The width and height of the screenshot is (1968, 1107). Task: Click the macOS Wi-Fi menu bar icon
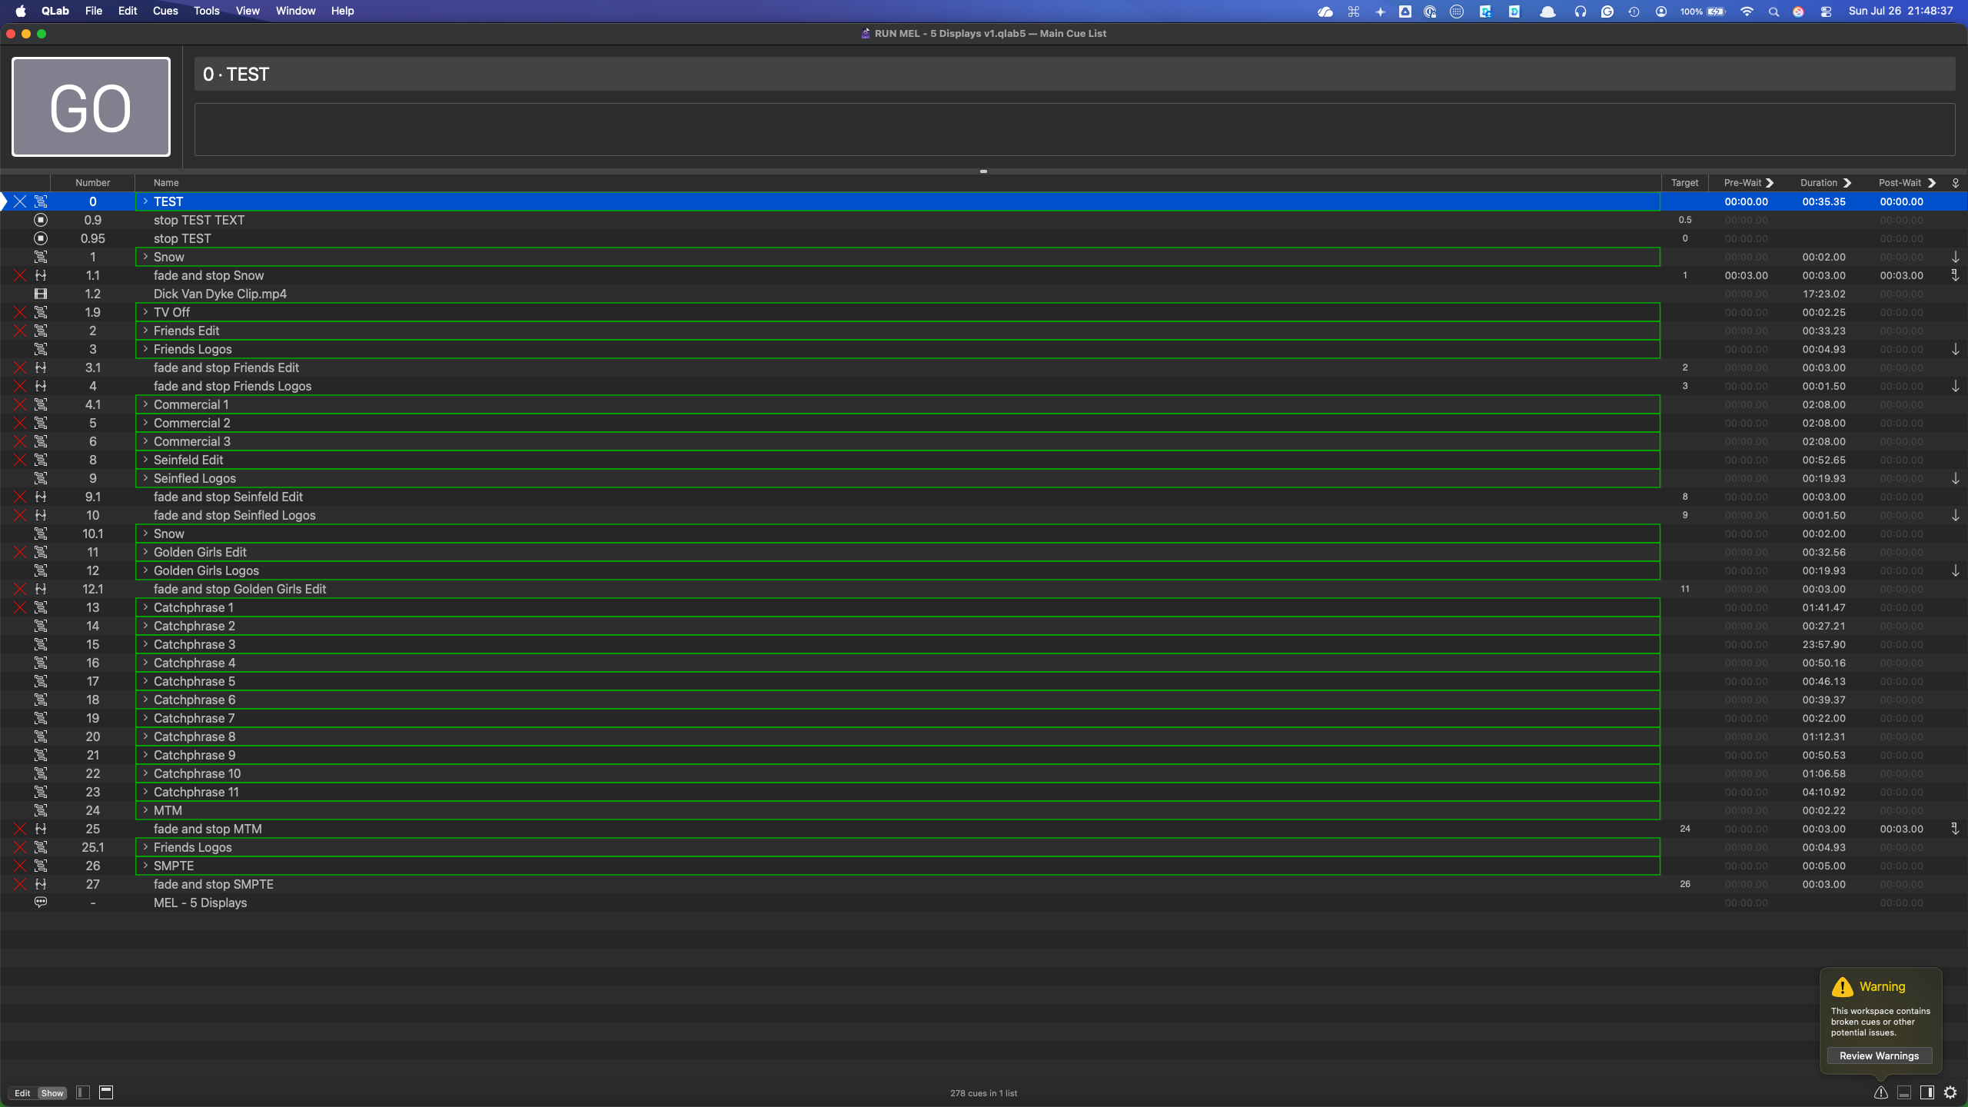[1747, 12]
